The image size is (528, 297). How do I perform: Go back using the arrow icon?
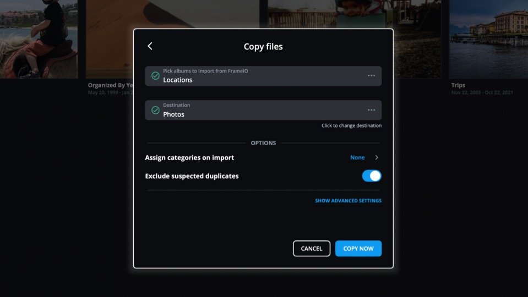pyautogui.click(x=150, y=46)
